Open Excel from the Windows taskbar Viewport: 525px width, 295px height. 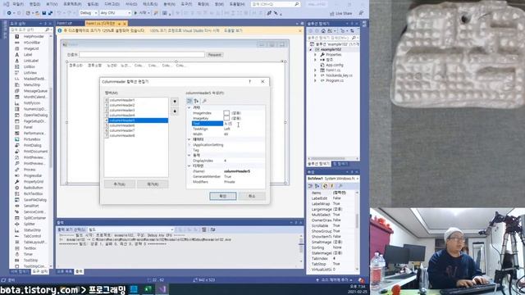[148, 289]
